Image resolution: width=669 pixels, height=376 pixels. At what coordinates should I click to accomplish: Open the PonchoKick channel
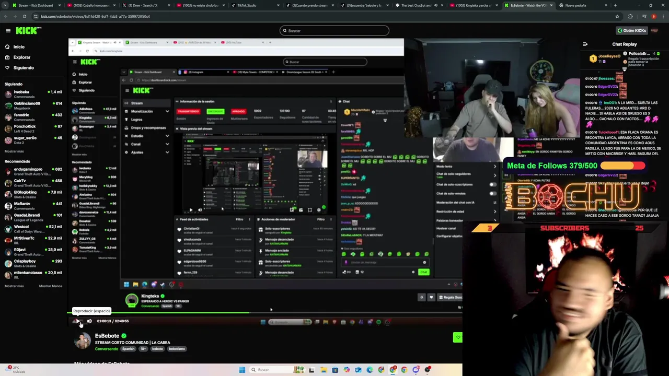coord(33,128)
